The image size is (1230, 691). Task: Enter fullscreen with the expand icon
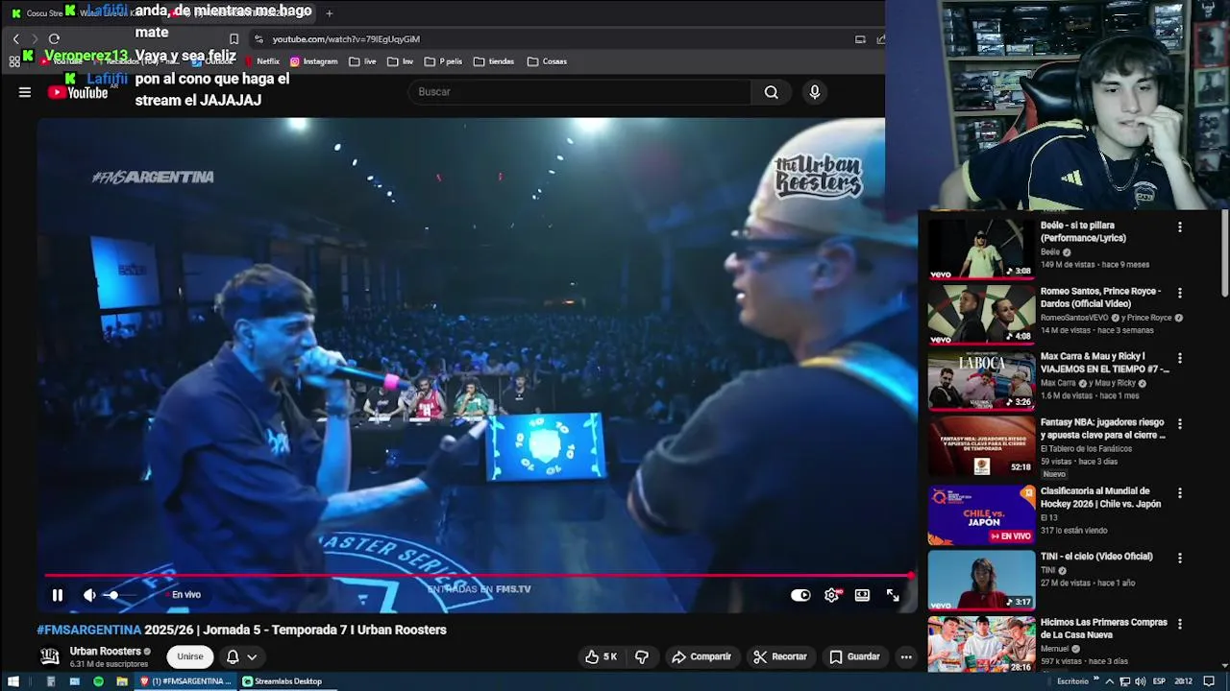pyautogui.click(x=893, y=595)
